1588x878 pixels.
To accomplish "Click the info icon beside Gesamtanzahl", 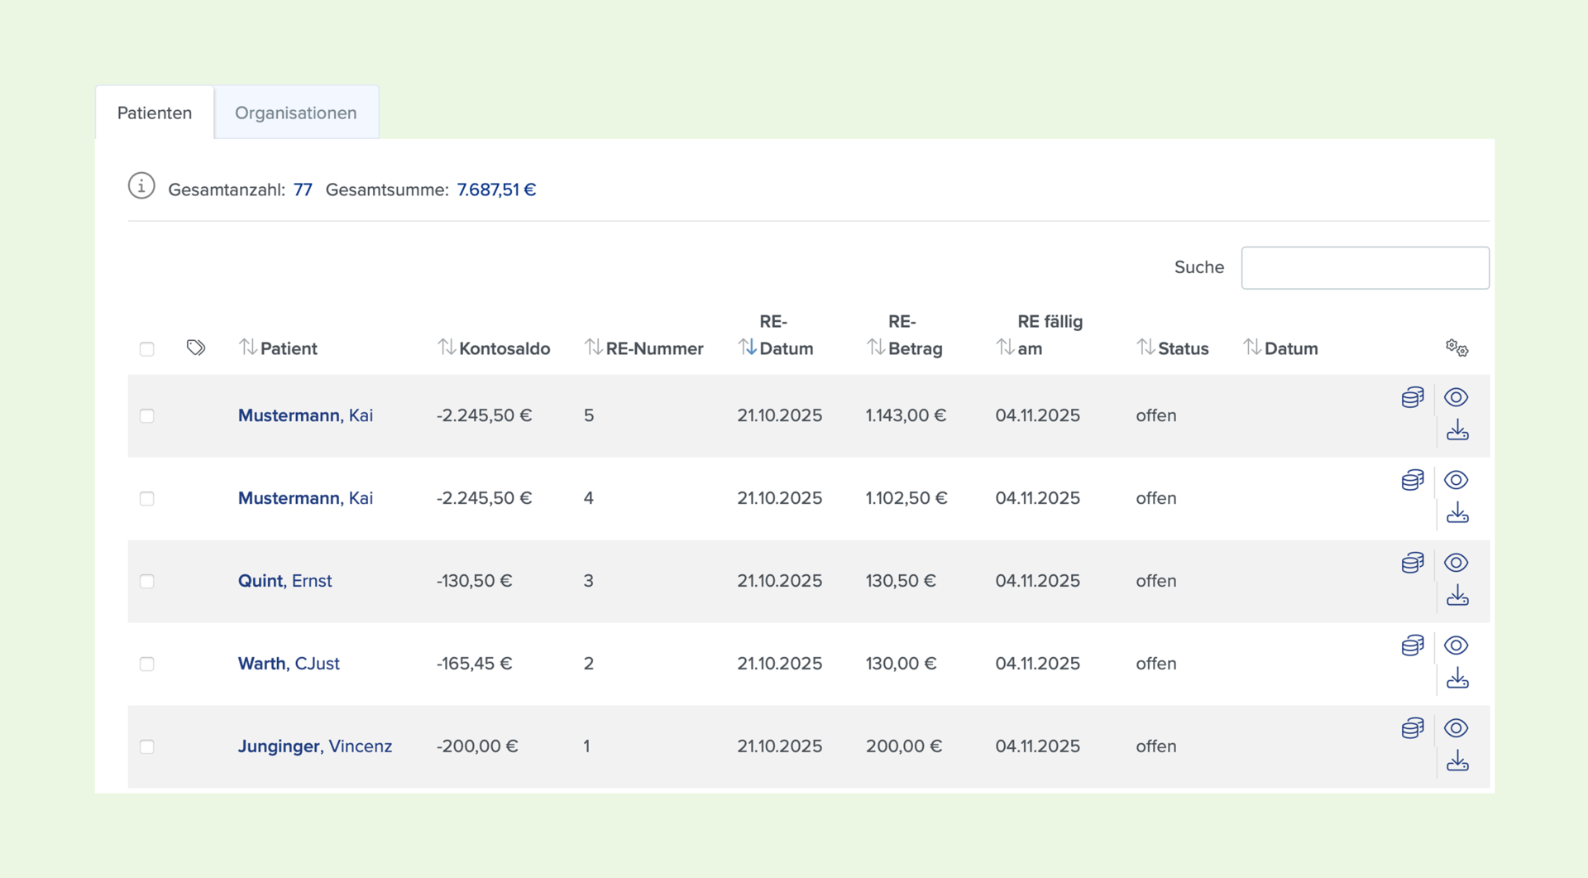I will pos(141,186).
